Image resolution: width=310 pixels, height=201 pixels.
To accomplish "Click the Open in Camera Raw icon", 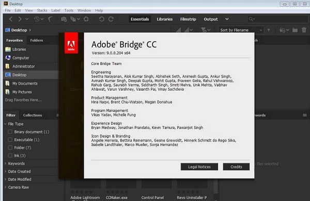I will point(86,19).
